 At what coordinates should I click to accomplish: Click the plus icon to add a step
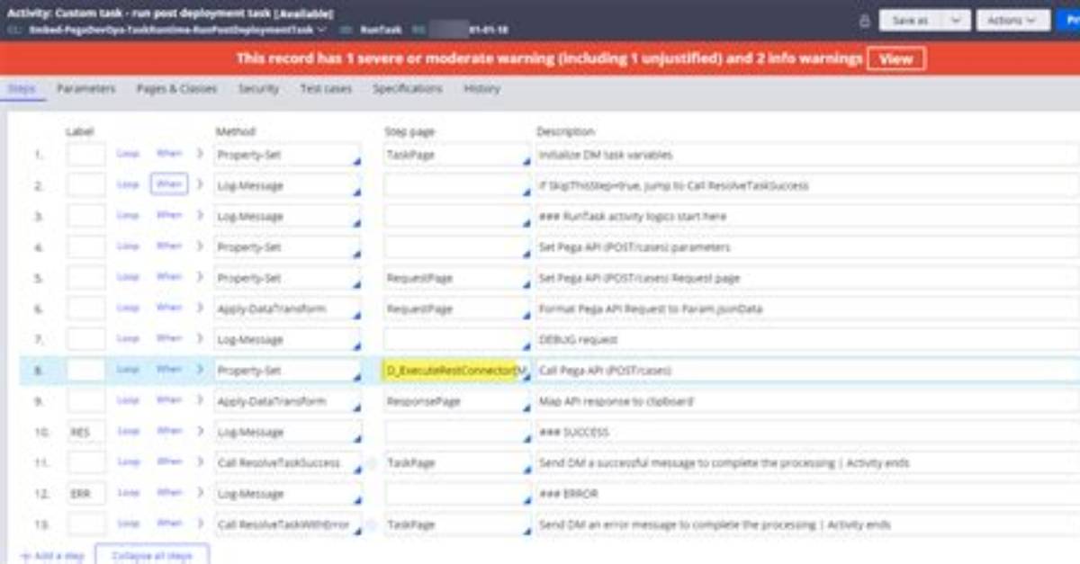point(25,556)
